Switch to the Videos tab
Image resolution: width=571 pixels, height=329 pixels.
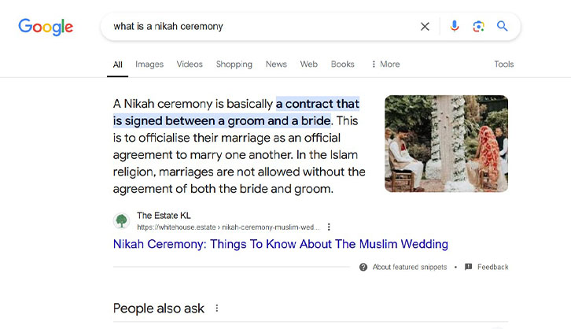tap(190, 65)
